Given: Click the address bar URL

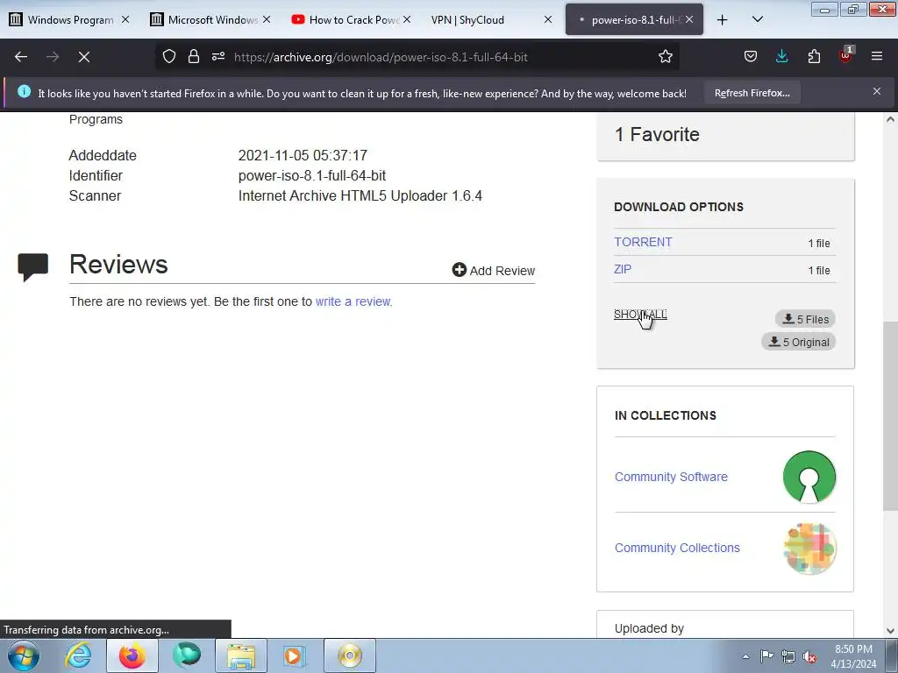Looking at the screenshot, I should [x=381, y=57].
